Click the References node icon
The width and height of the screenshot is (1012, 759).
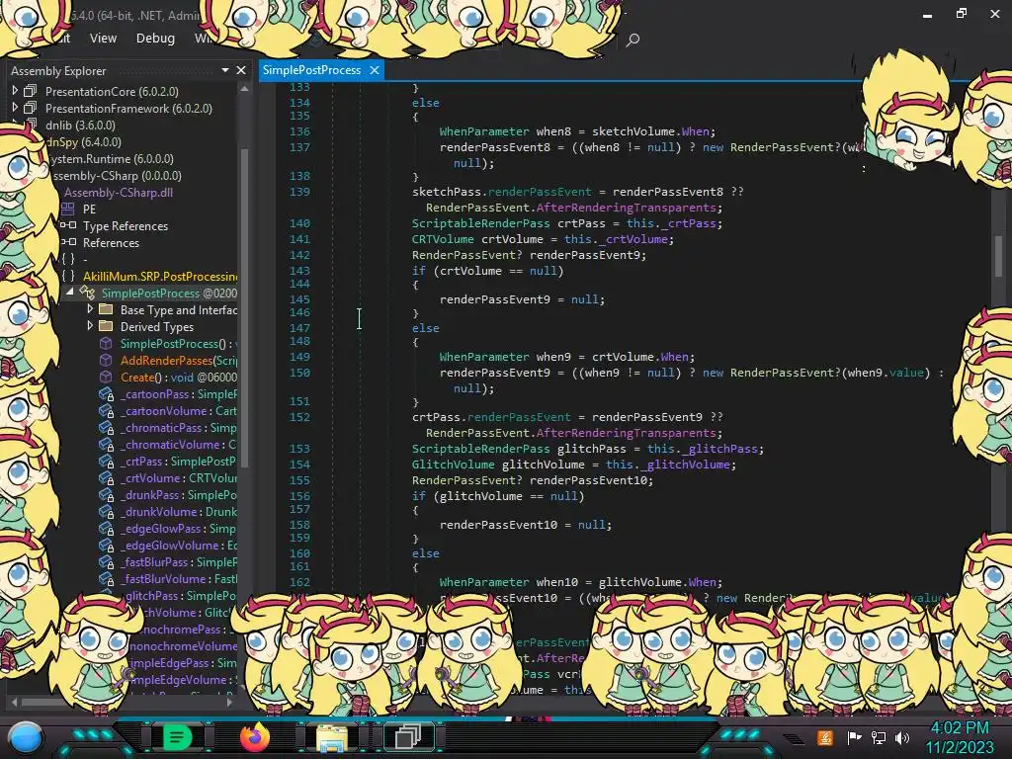pos(68,243)
